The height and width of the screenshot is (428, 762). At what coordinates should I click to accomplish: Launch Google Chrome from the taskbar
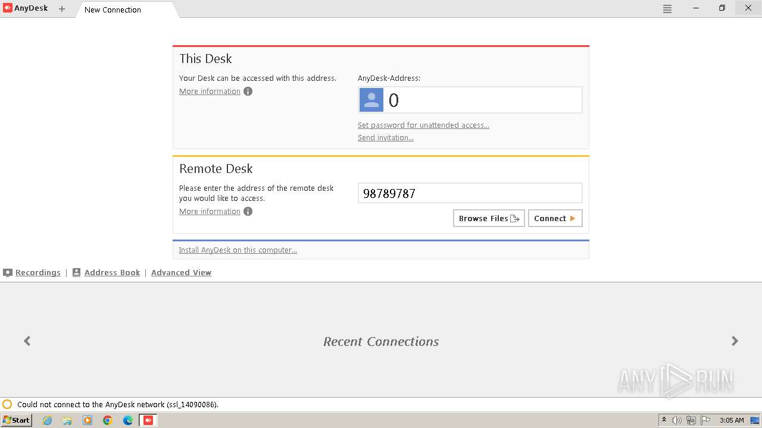click(108, 420)
